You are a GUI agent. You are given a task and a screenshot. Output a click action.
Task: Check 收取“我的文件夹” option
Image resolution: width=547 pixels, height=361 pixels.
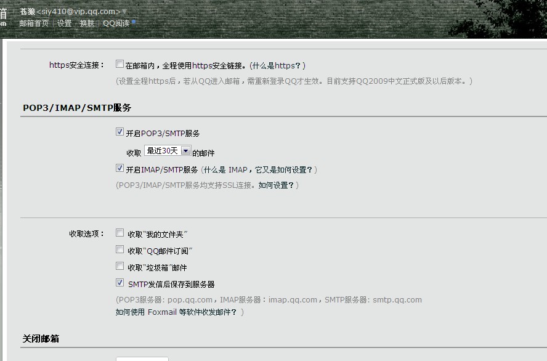pyautogui.click(x=120, y=233)
